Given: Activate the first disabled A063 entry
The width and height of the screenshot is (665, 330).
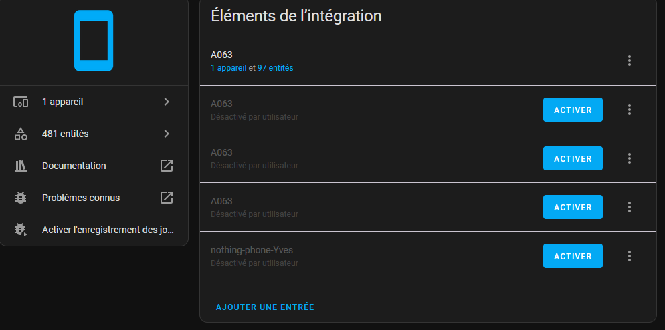Looking at the screenshot, I should (x=573, y=110).
